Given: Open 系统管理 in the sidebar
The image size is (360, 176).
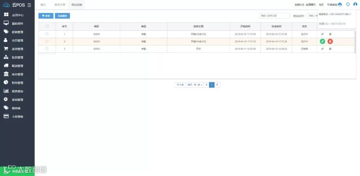Looking at the screenshot, I should [17, 100].
